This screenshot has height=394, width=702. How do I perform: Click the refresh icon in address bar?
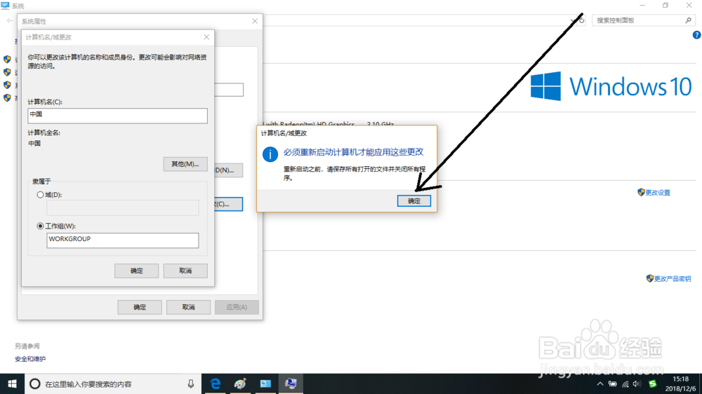click(x=581, y=20)
